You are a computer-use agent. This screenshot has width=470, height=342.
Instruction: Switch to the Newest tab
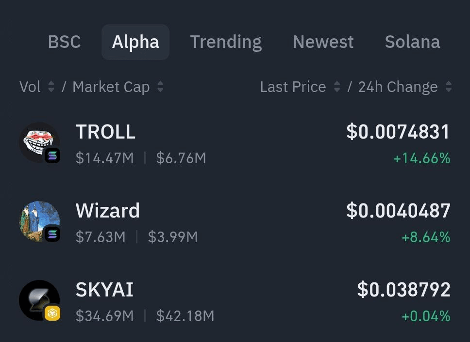pyautogui.click(x=323, y=42)
